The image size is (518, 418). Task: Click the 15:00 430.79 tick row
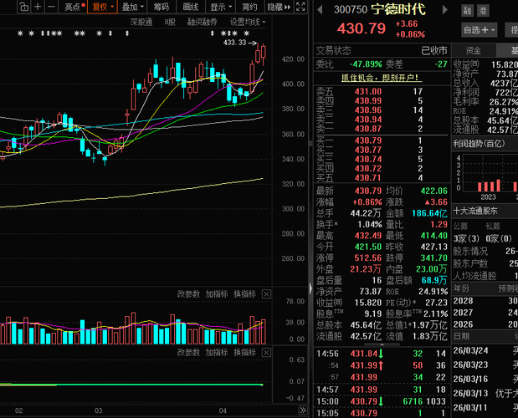pyautogui.click(x=382, y=401)
